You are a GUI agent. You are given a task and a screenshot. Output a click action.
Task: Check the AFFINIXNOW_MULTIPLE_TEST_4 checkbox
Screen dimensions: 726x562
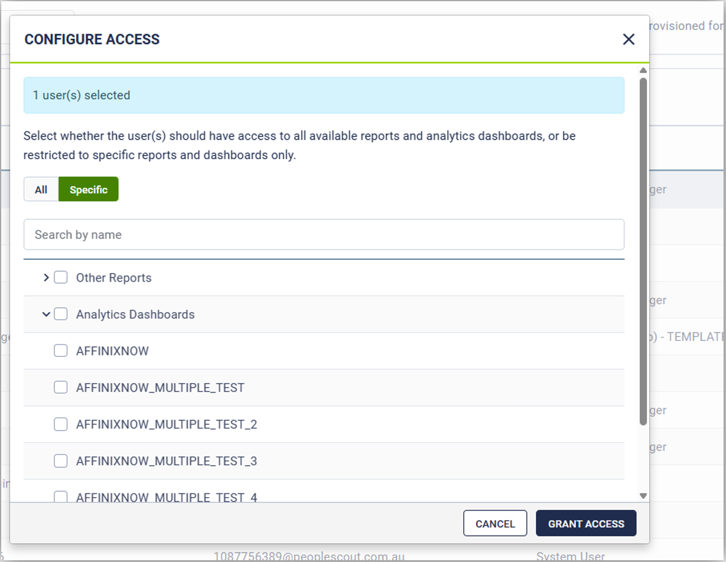[61, 496]
